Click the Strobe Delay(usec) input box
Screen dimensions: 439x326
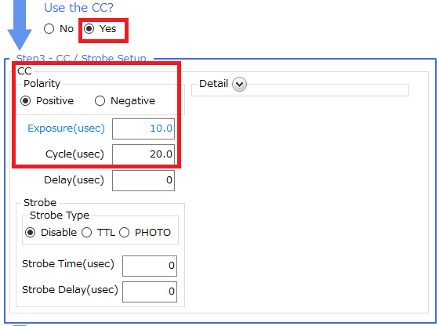click(x=150, y=292)
